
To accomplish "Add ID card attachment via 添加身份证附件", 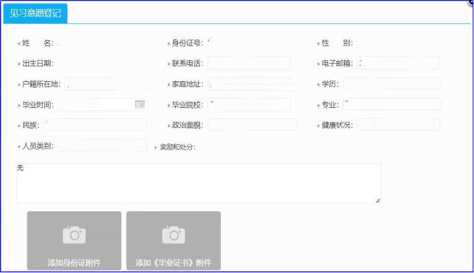I will tap(74, 240).
